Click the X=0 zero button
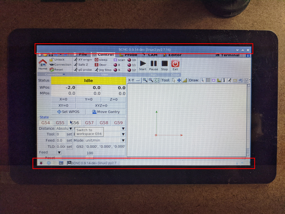Image resolution: width=285 pixels, height=214 pixels. pyautogui.click(x=63, y=99)
